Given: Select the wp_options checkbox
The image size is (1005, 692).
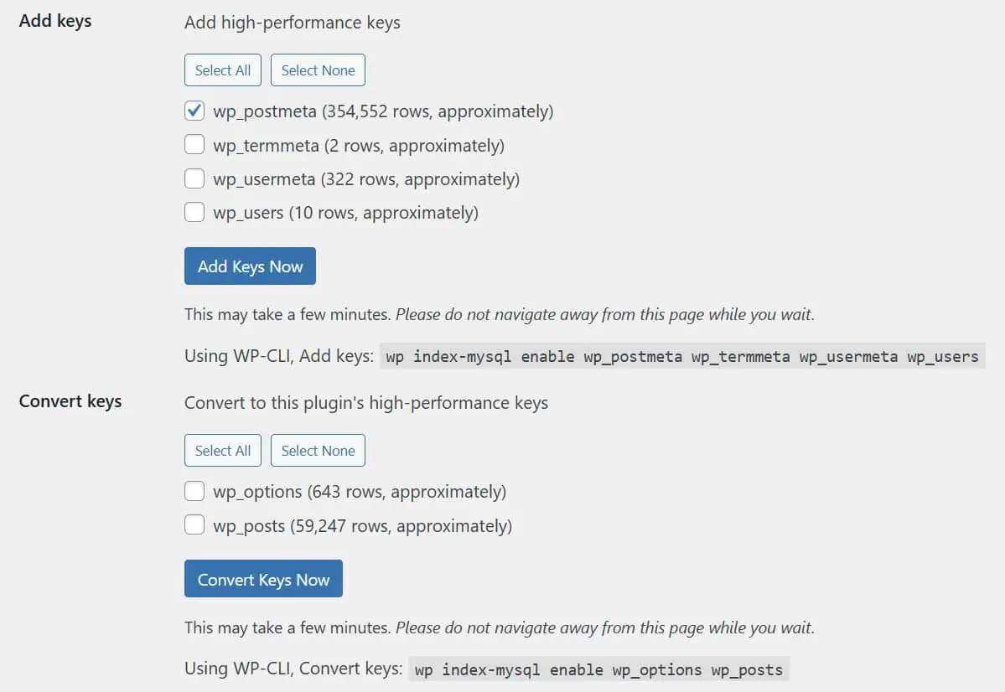Looking at the screenshot, I should point(194,491).
